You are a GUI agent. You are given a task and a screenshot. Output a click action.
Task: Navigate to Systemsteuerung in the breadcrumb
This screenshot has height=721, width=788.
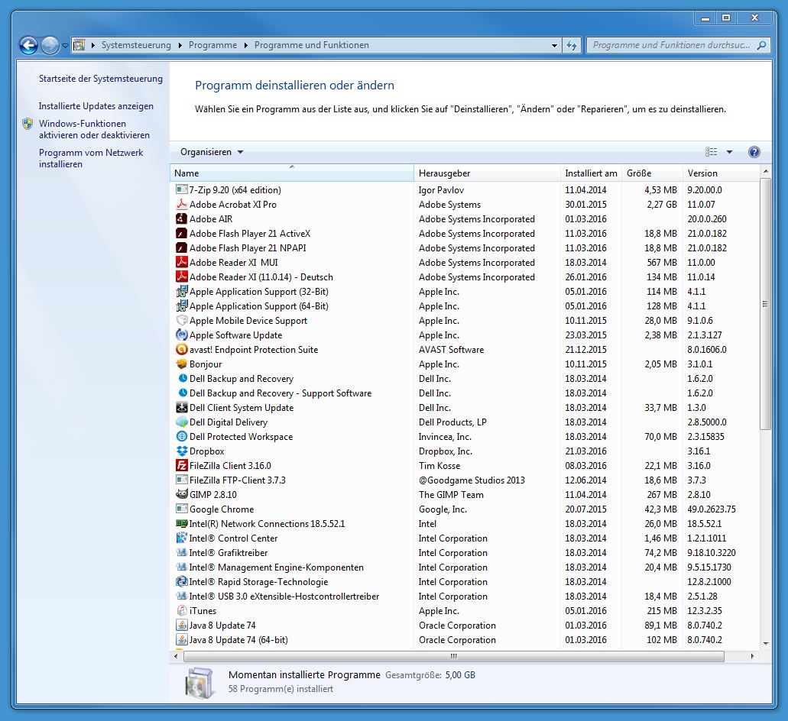(136, 45)
